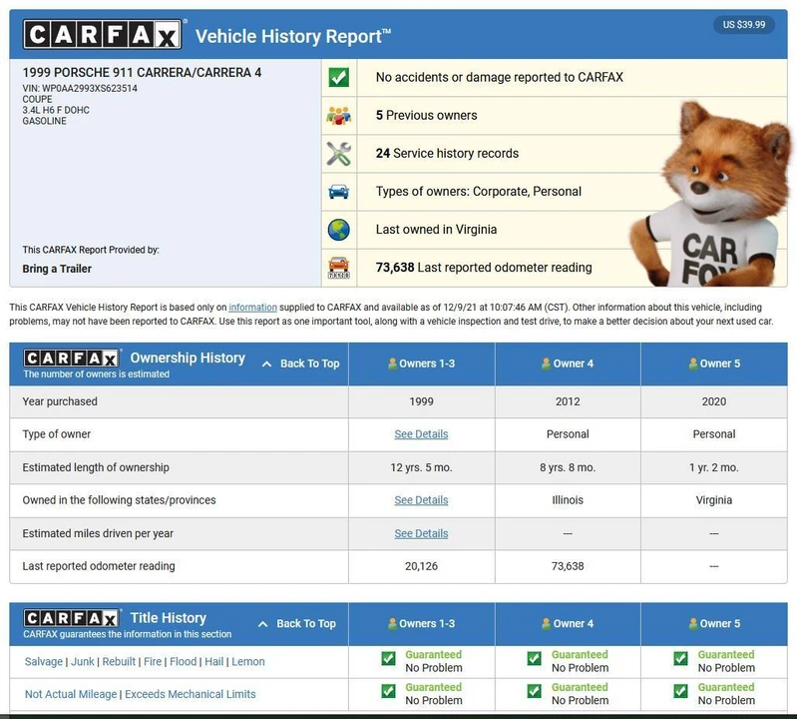Open the Flood title link
Screen dimensions: 797x719
[183, 661]
